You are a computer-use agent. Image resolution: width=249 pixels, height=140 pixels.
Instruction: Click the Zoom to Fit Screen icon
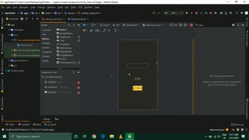coord(185,25)
